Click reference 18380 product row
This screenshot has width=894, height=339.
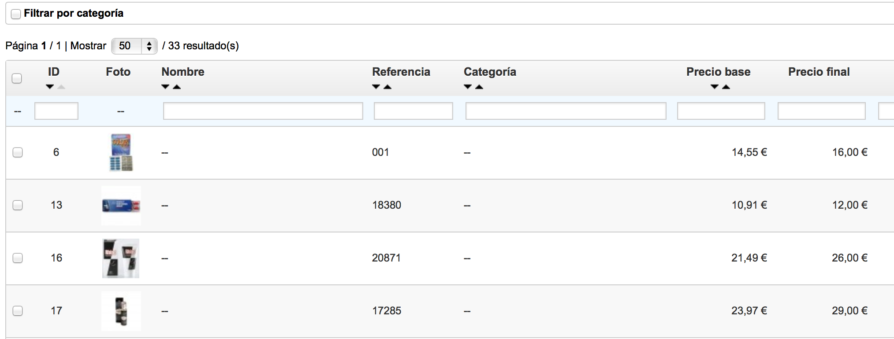click(387, 205)
